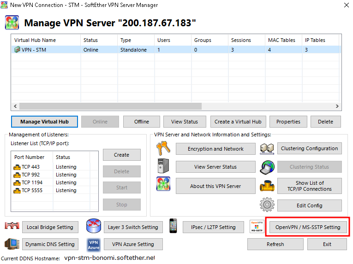Click the gear icon beside Edit Config
This screenshot has height=264, width=353.
click(x=267, y=205)
